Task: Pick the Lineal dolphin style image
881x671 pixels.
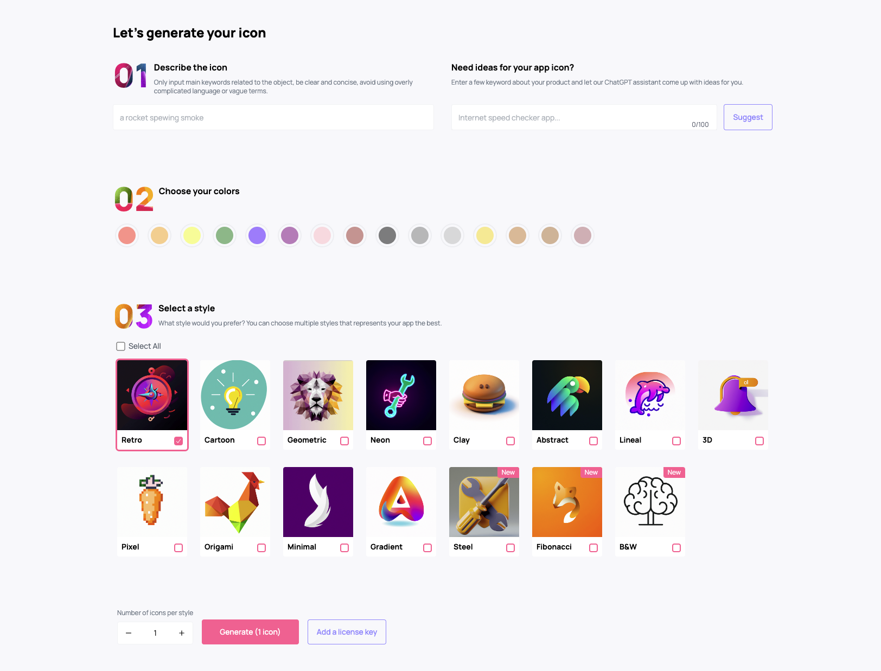Action: (650, 395)
